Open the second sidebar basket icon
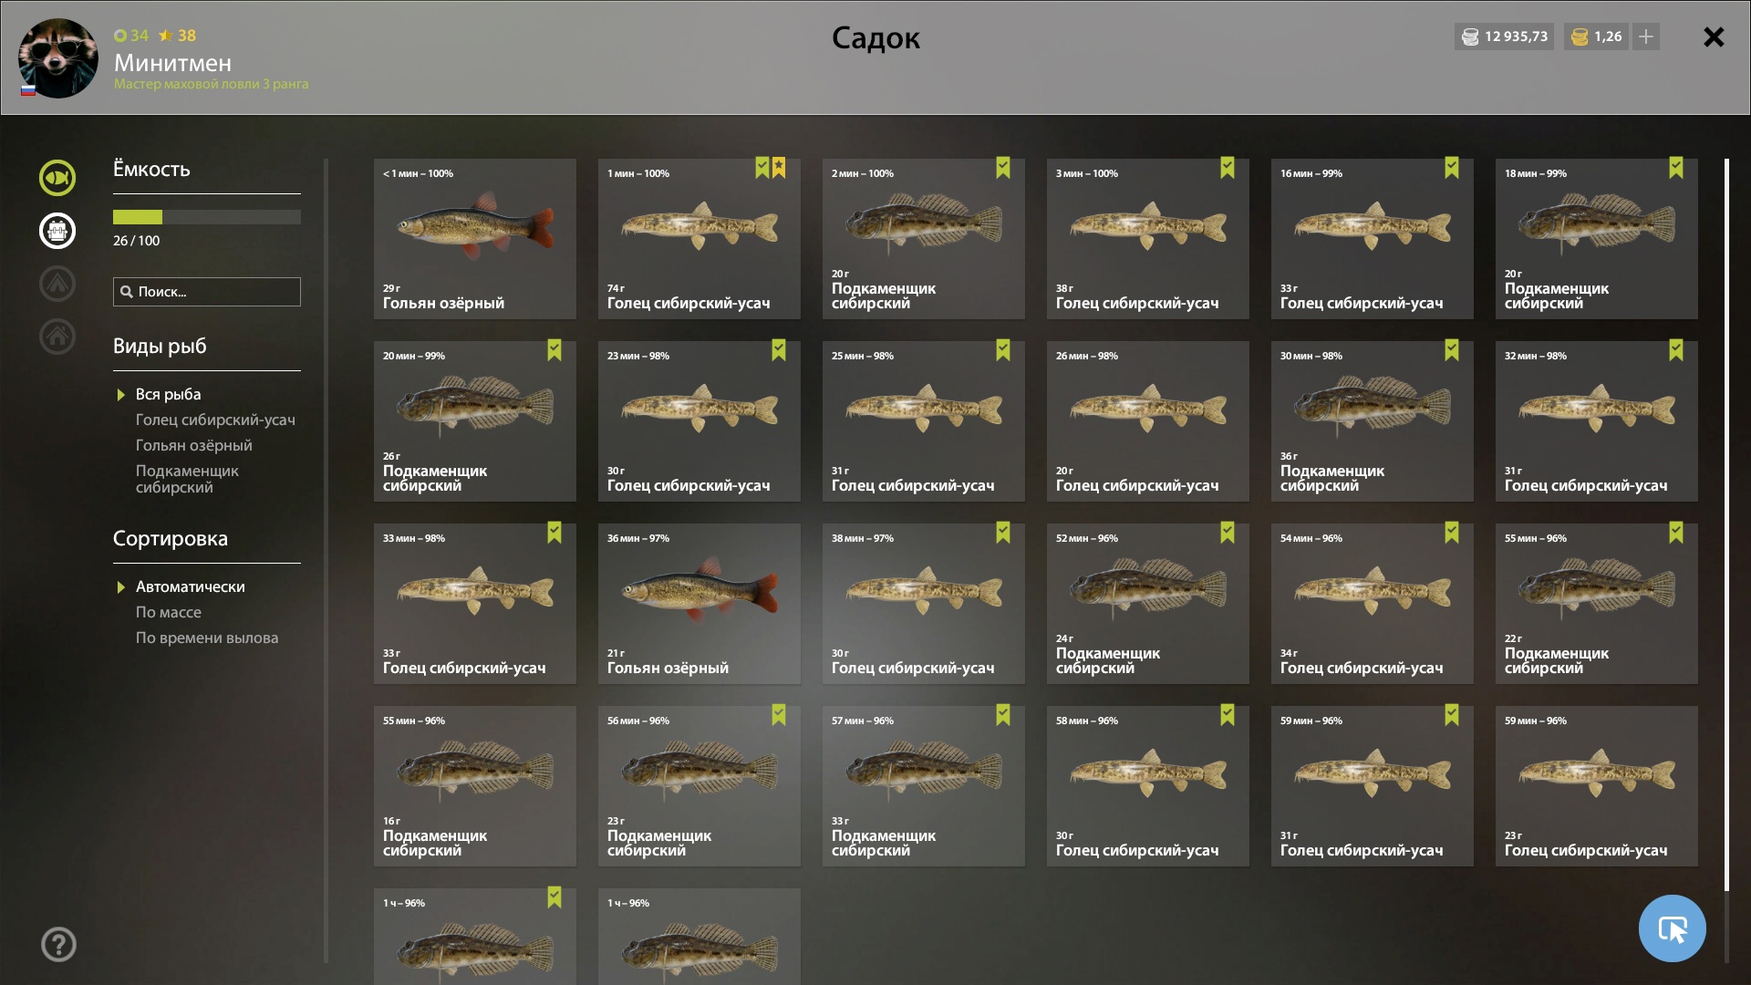The height and width of the screenshot is (985, 1751). point(57,231)
